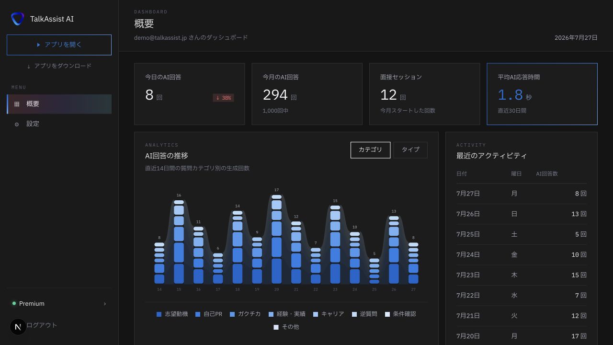Click the 設定 gear icon
The height and width of the screenshot is (345, 613).
(17, 124)
